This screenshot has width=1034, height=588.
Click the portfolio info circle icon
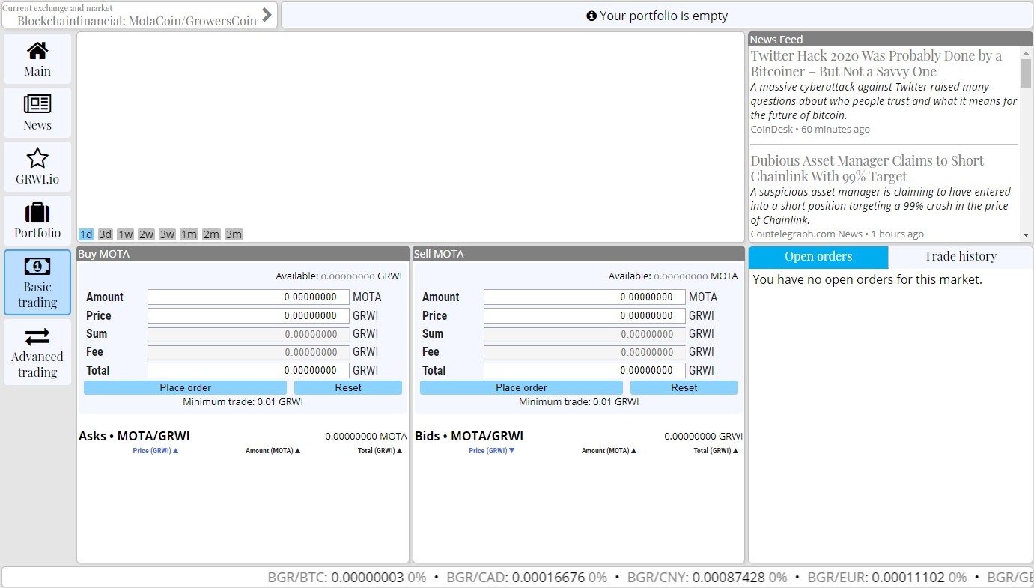click(x=591, y=16)
